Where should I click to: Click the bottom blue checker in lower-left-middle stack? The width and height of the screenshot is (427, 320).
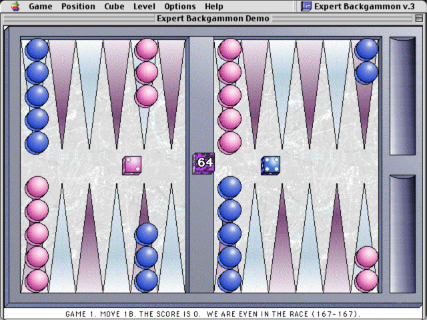(x=147, y=281)
